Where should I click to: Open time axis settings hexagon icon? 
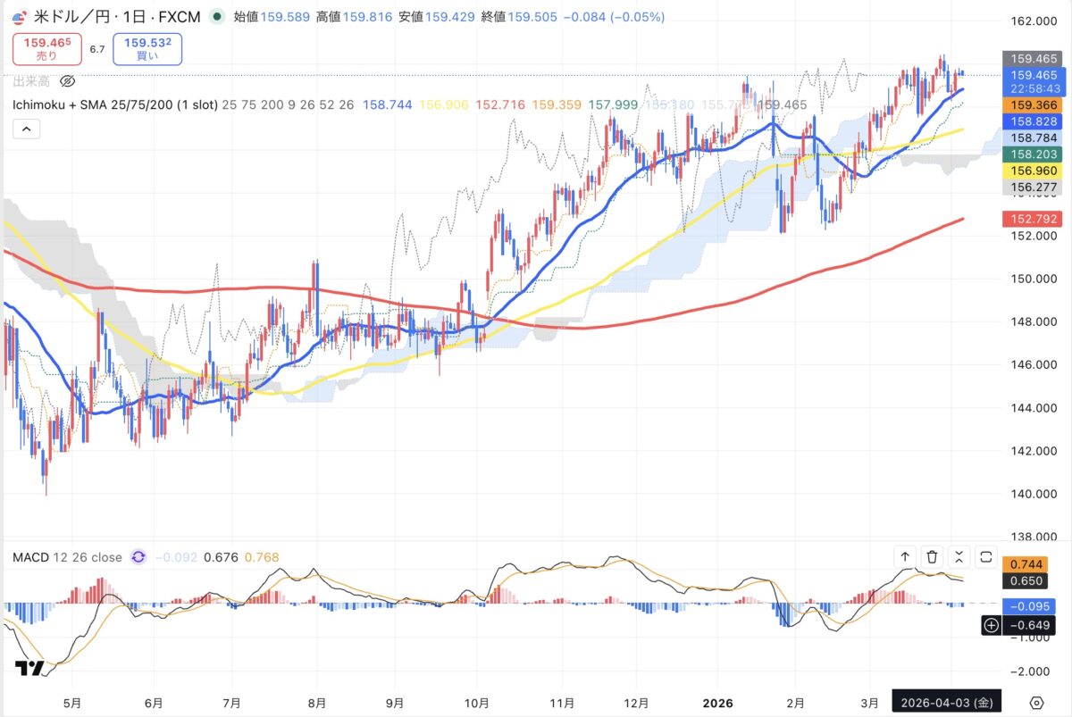coord(1036,702)
